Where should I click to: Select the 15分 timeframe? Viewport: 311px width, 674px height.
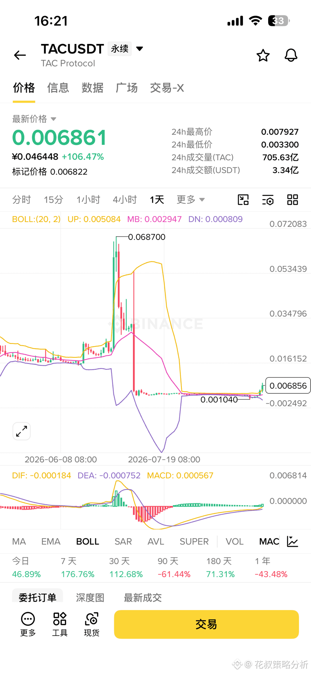click(x=53, y=200)
